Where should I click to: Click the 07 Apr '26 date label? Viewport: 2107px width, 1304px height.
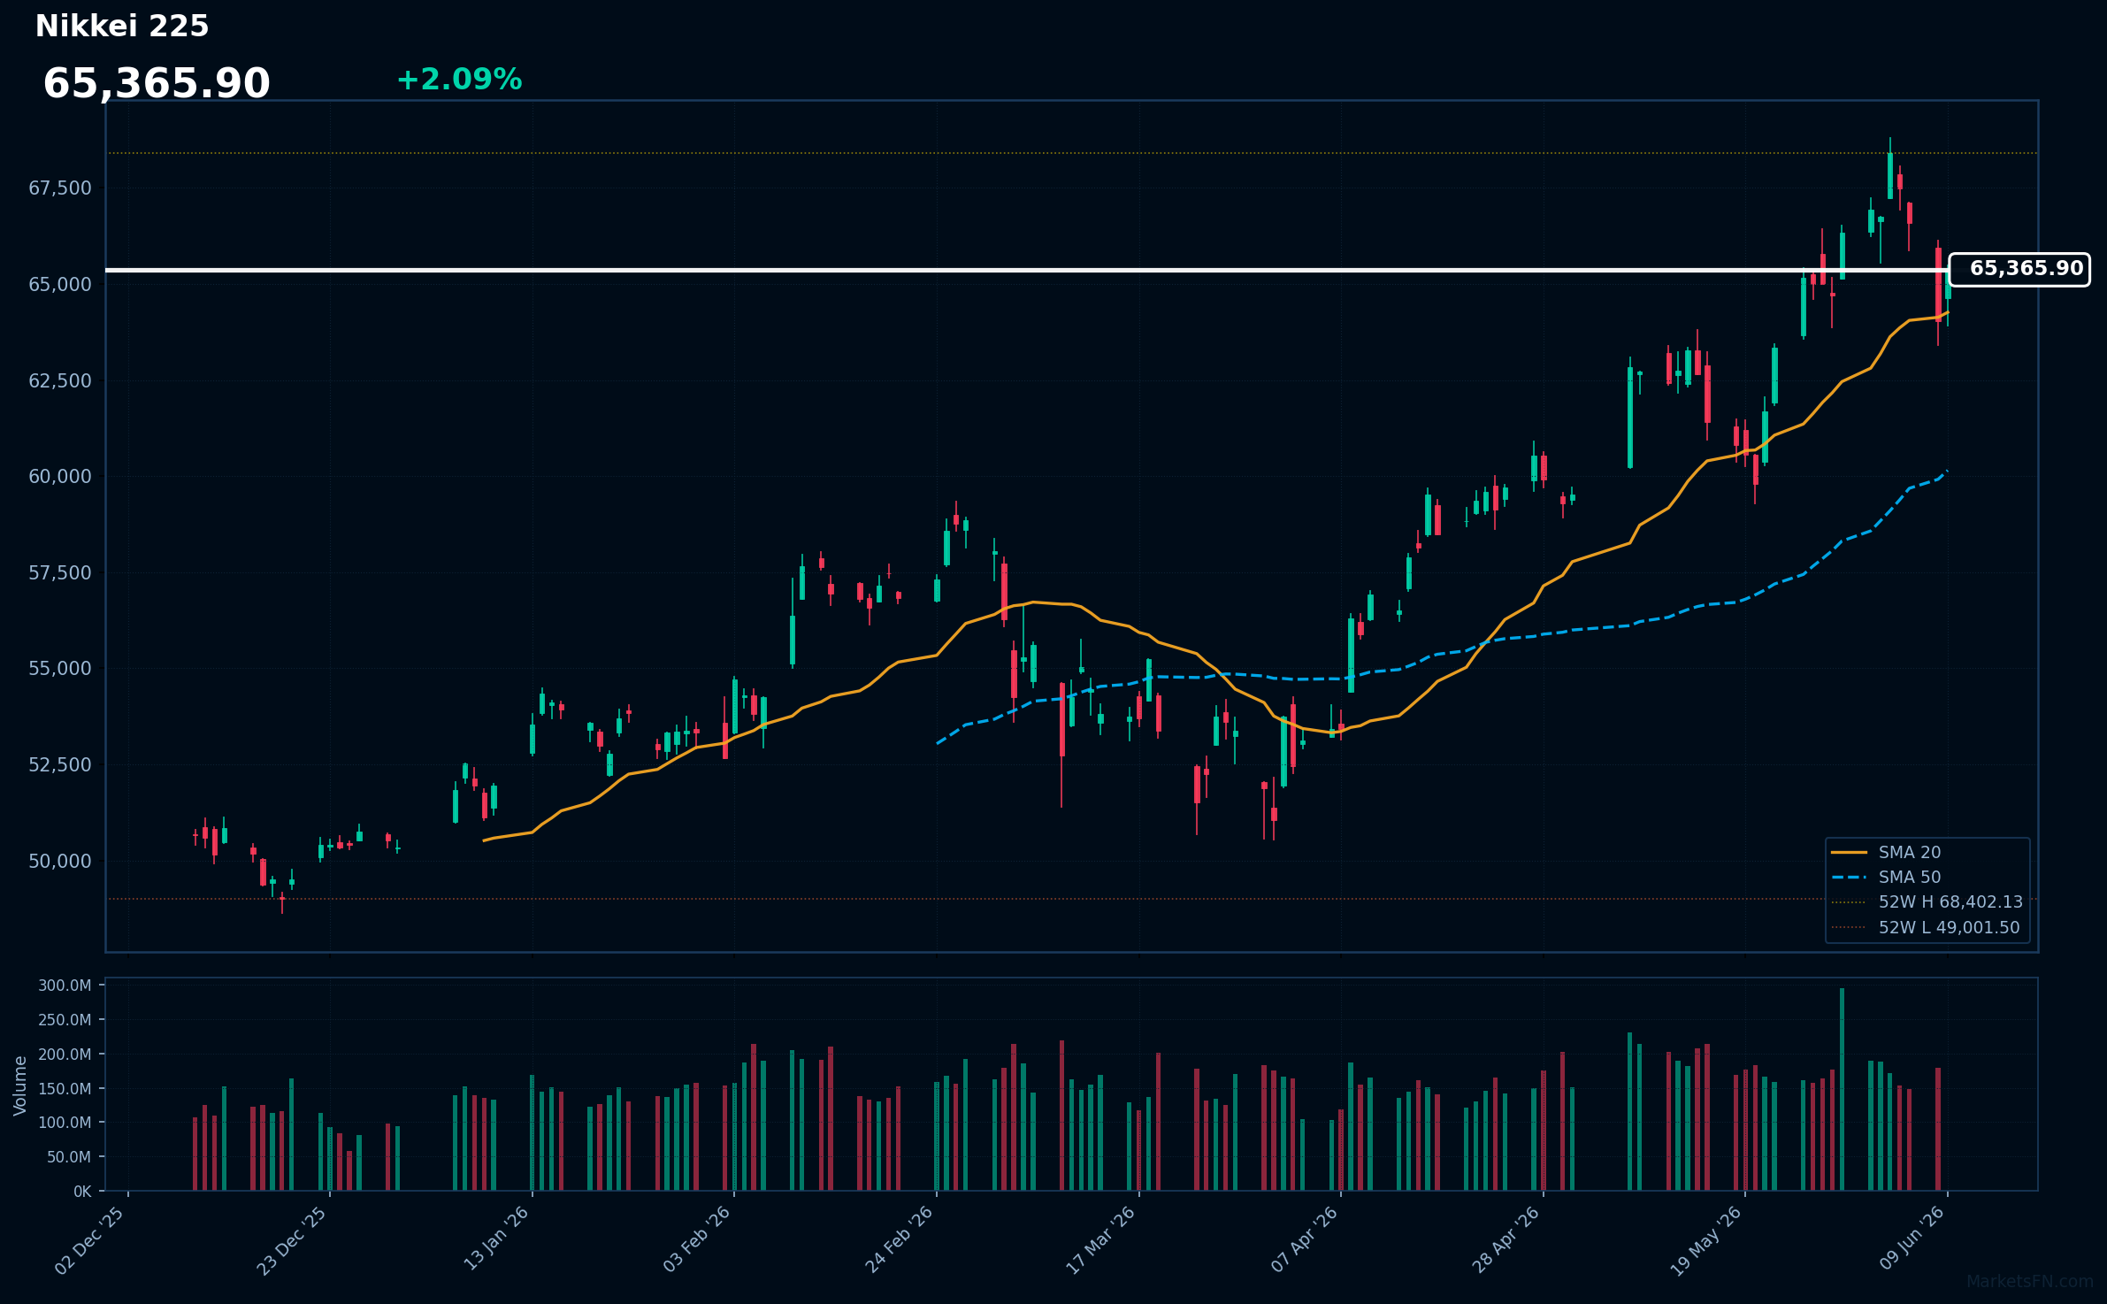coord(1304,1239)
